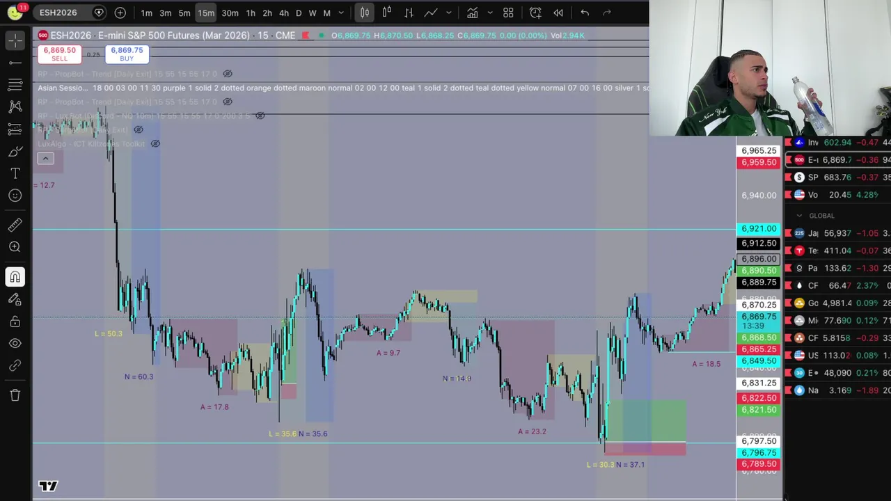Undo the last chart action
The image size is (891, 501).
pos(585,13)
